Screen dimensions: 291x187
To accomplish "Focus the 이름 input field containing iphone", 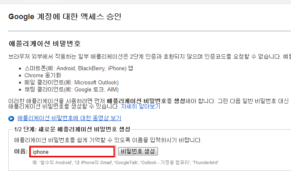I will (x=72, y=152).
